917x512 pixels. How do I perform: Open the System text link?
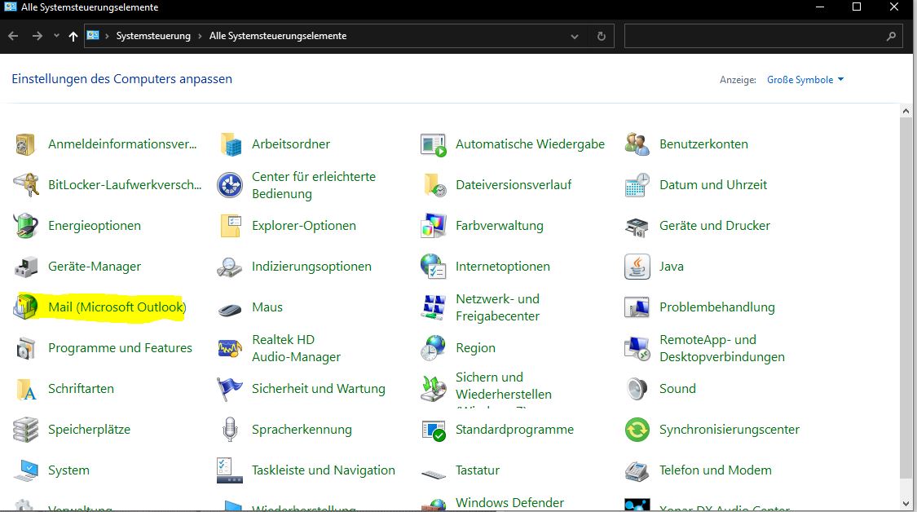coord(68,470)
